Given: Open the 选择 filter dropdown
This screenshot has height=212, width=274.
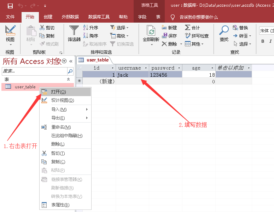Looking at the screenshot, I should point(119,28).
